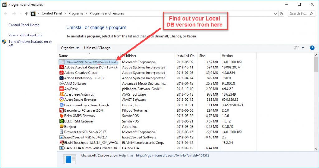The width and height of the screenshot is (319, 168).
Task: Select the Bonjour row name
Action: (x=70, y=127)
